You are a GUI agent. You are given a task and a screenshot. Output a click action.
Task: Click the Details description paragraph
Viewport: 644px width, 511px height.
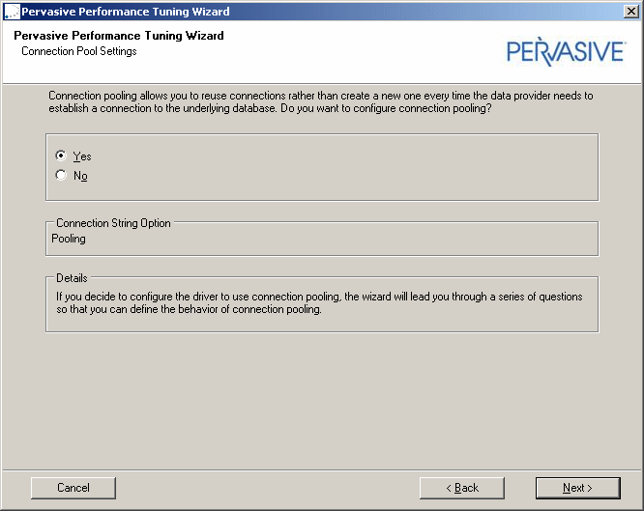point(319,303)
